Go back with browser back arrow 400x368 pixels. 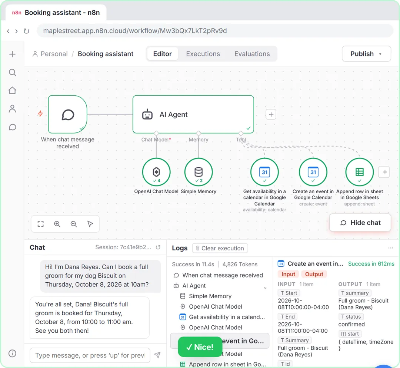pos(8,31)
